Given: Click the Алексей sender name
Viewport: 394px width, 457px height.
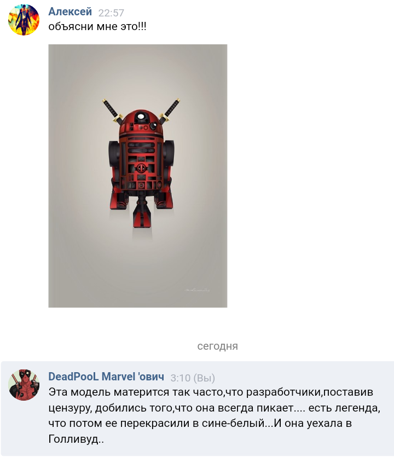Looking at the screenshot, I should [x=70, y=11].
